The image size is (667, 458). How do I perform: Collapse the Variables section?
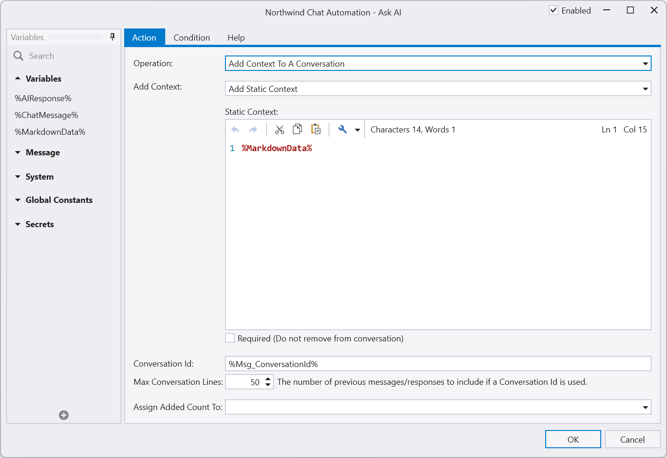pos(18,78)
